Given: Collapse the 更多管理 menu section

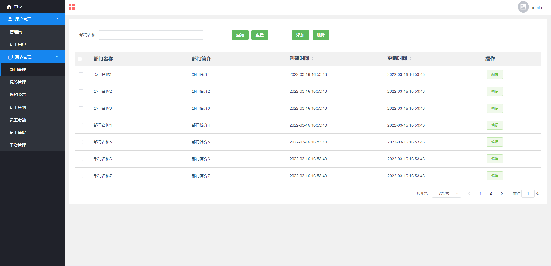Looking at the screenshot, I should coord(57,57).
